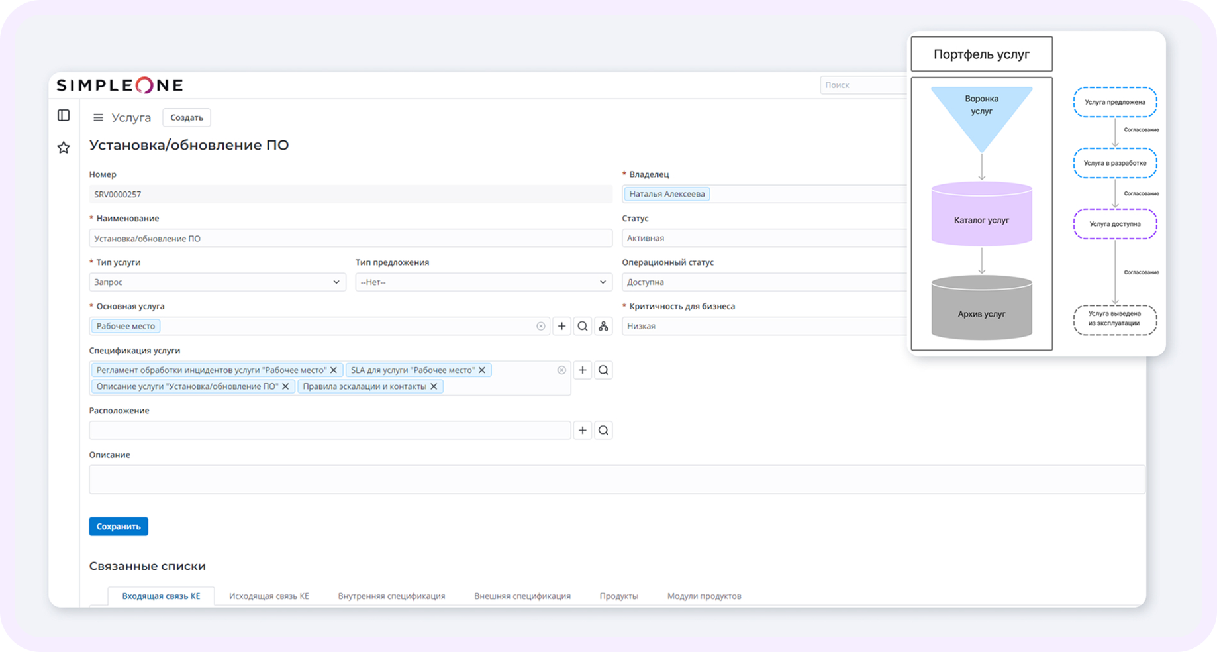Click plus icon for Основная услуга
Image resolution: width=1217 pixels, height=652 pixels.
tap(561, 326)
